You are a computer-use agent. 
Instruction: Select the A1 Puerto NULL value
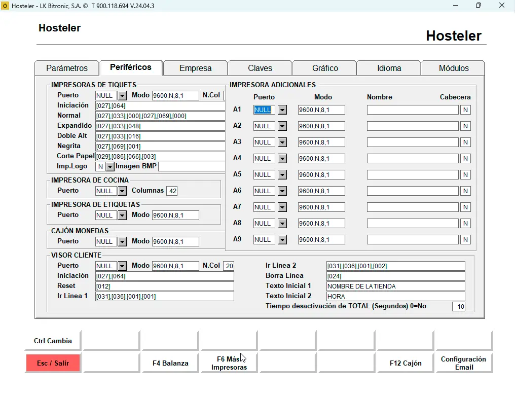pos(265,110)
